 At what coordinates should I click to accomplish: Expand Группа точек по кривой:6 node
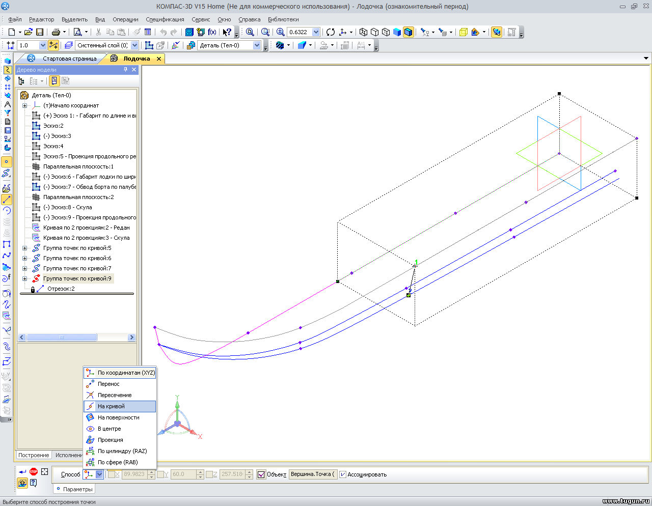coord(24,258)
